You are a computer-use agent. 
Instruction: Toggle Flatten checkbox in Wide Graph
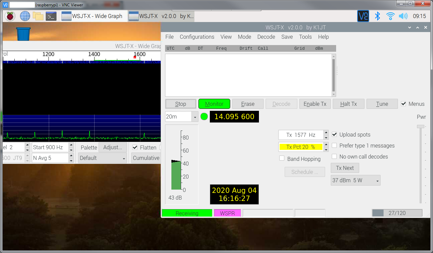[x=135, y=148]
